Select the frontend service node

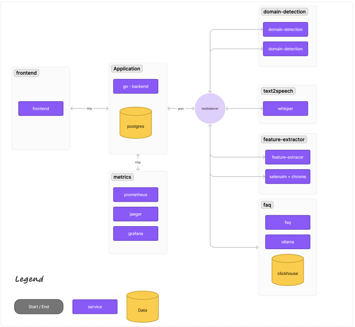tap(41, 109)
